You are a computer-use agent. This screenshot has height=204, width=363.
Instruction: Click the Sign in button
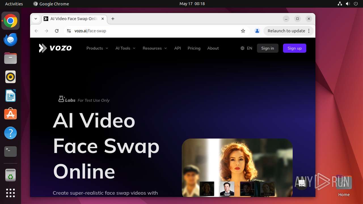click(x=268, y=48)
